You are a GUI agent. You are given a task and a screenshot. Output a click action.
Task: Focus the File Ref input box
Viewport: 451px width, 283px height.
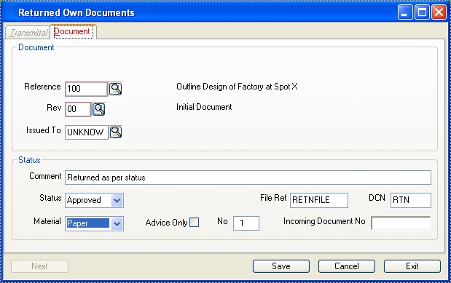pos(319,200)
